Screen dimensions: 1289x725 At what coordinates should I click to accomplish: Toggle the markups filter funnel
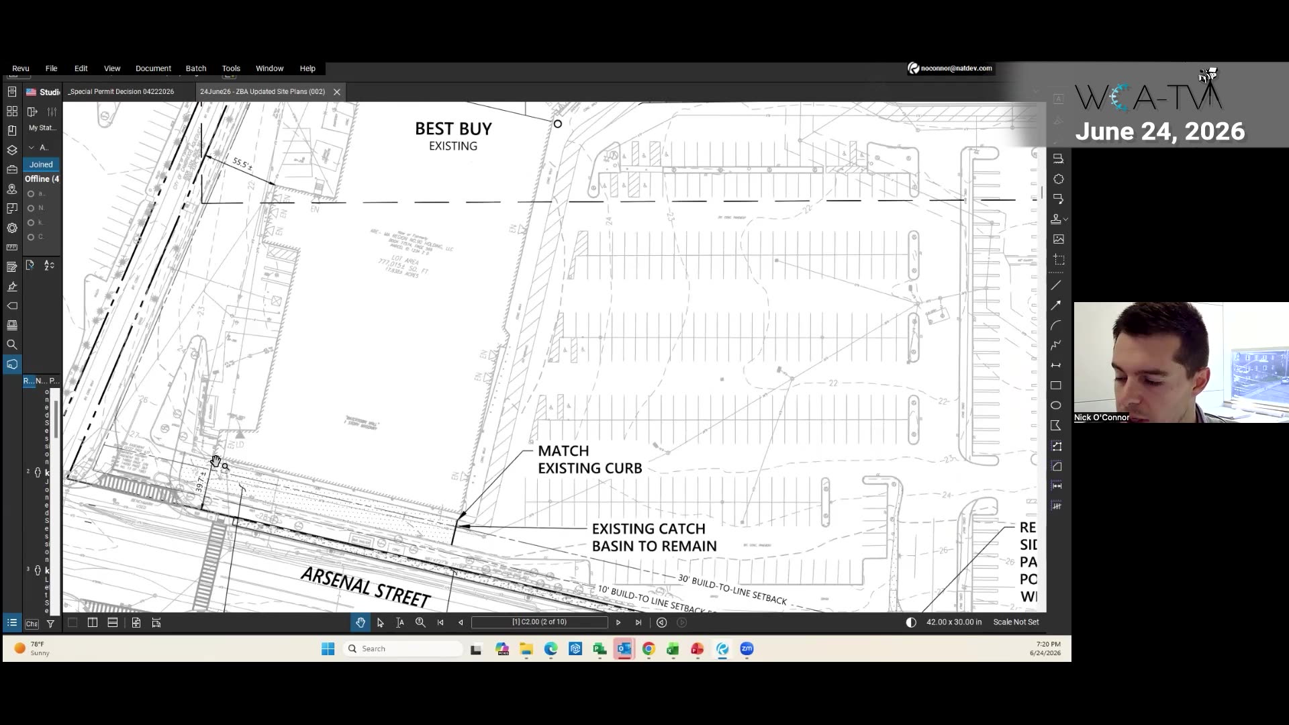click(50, 624)
